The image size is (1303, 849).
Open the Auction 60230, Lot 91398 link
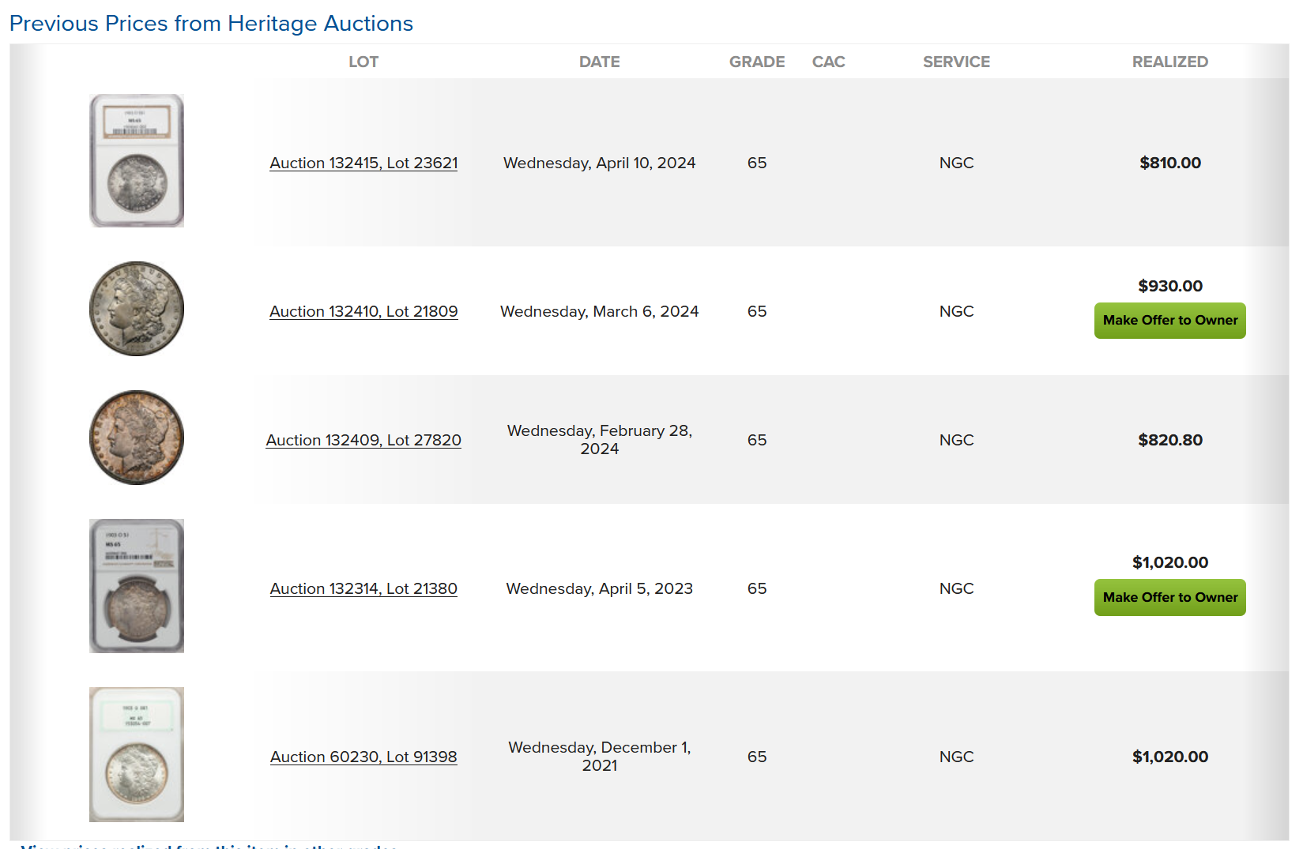(363, 757)
